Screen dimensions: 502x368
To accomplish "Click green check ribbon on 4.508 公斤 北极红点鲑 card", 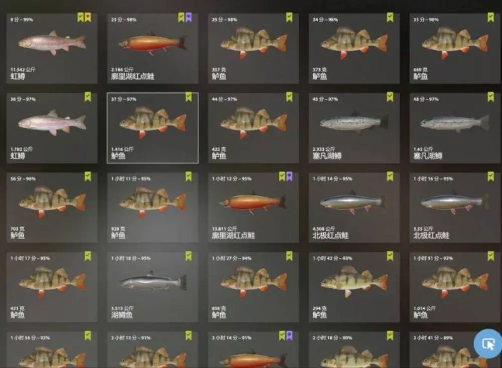I will (390, 176).
